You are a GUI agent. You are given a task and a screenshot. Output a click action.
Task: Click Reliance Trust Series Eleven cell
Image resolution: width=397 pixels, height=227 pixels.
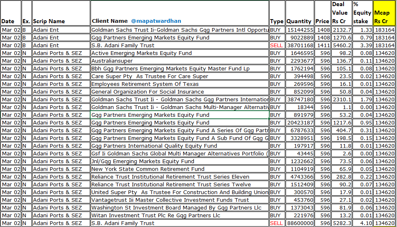pos(180,177)
